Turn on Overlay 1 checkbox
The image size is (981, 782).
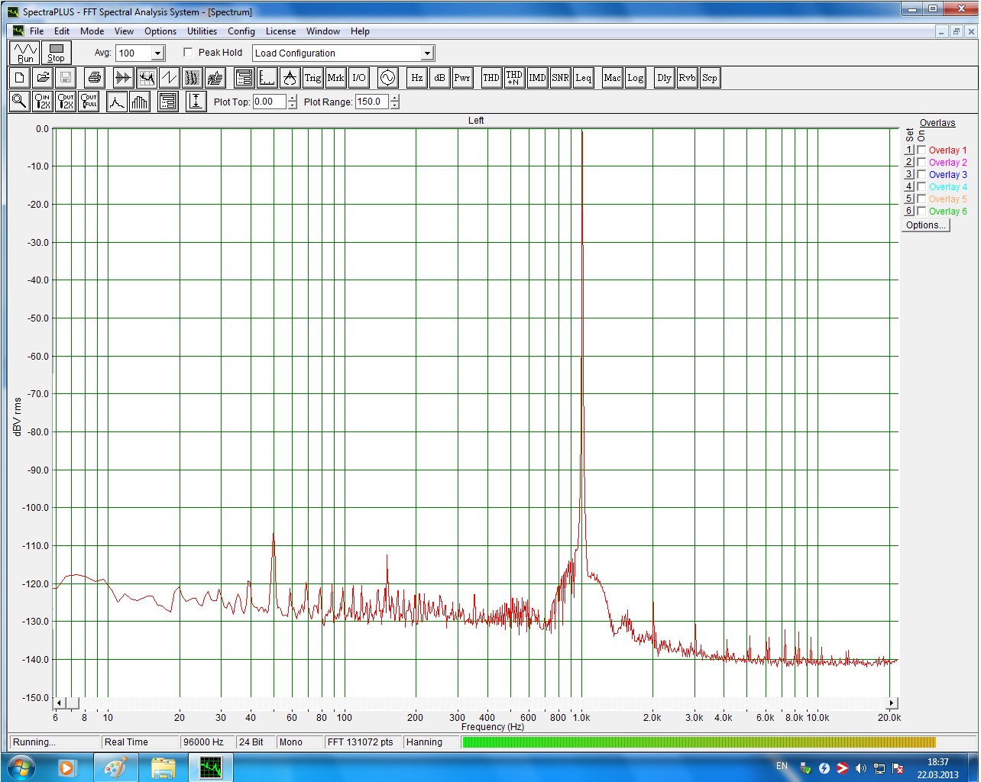(921, 150)
